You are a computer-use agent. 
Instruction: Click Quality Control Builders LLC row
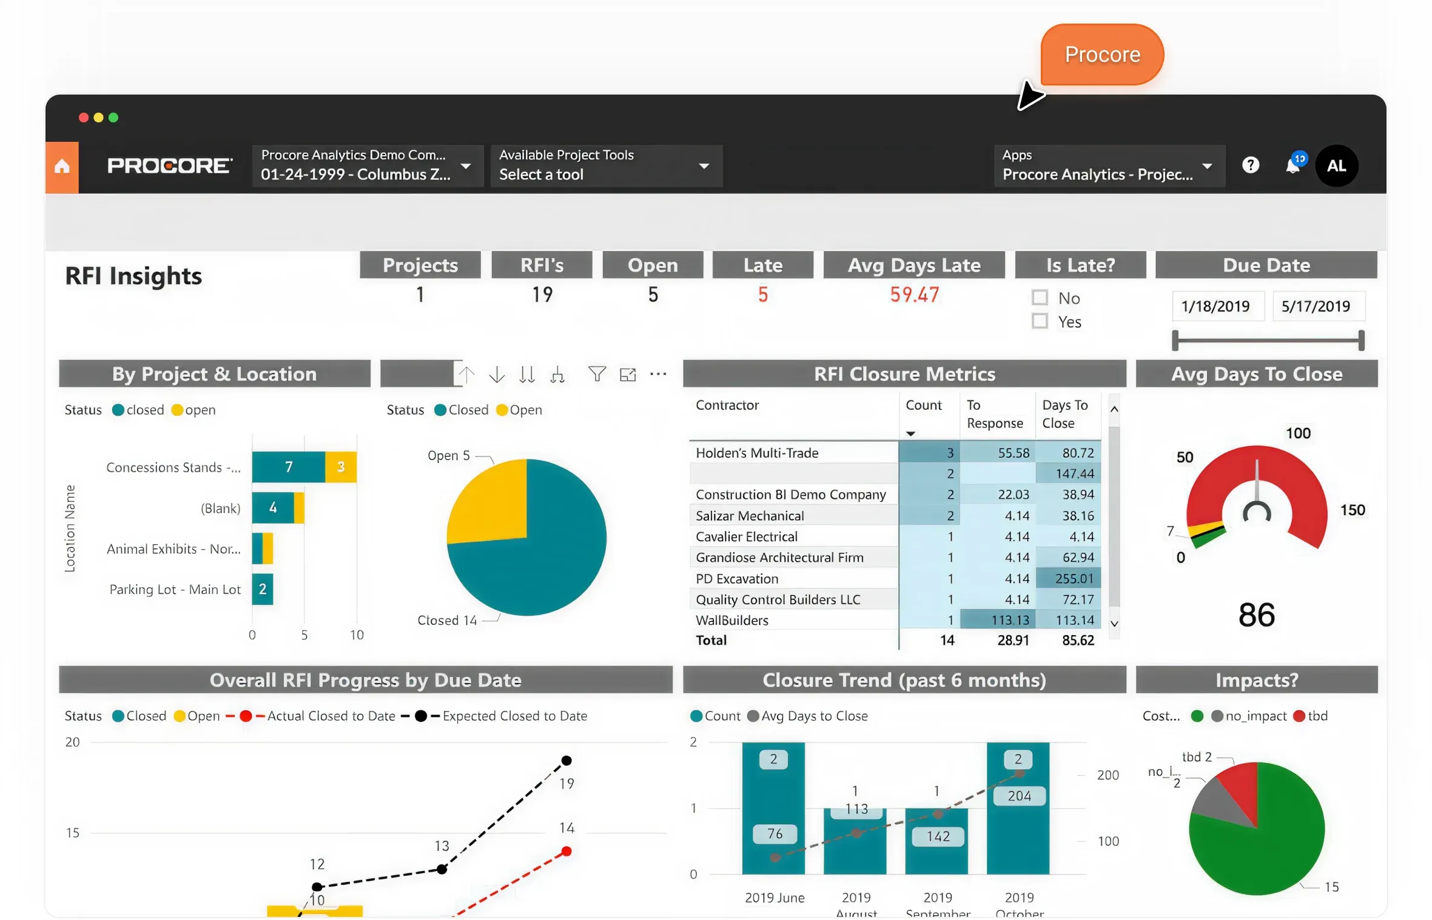[895, 599]
